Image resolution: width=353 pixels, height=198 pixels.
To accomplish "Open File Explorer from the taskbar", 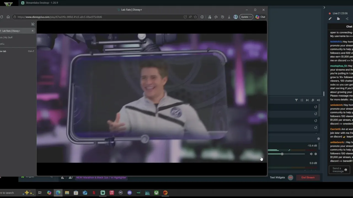I will tap(67, 193).
